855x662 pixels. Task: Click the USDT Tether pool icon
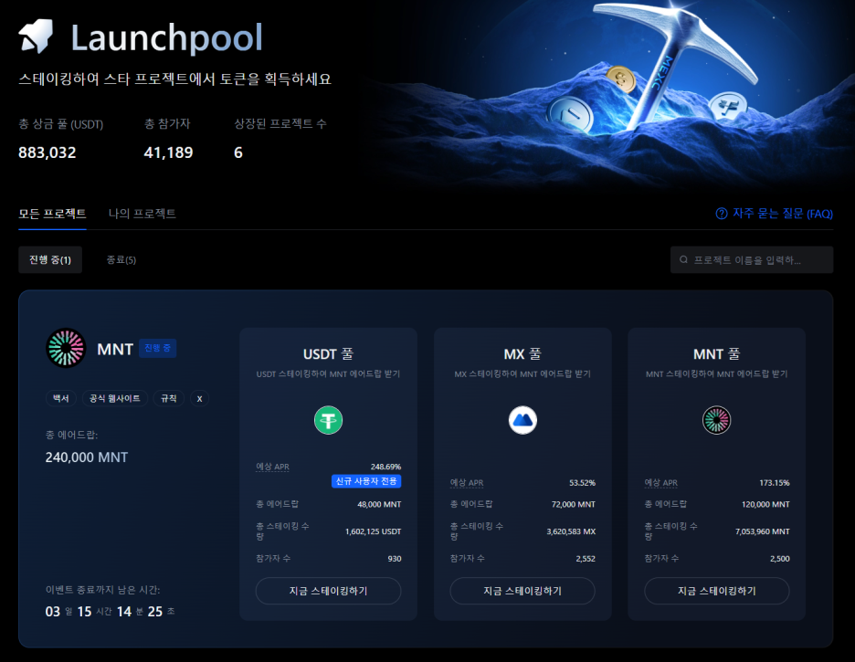(328, 420)
